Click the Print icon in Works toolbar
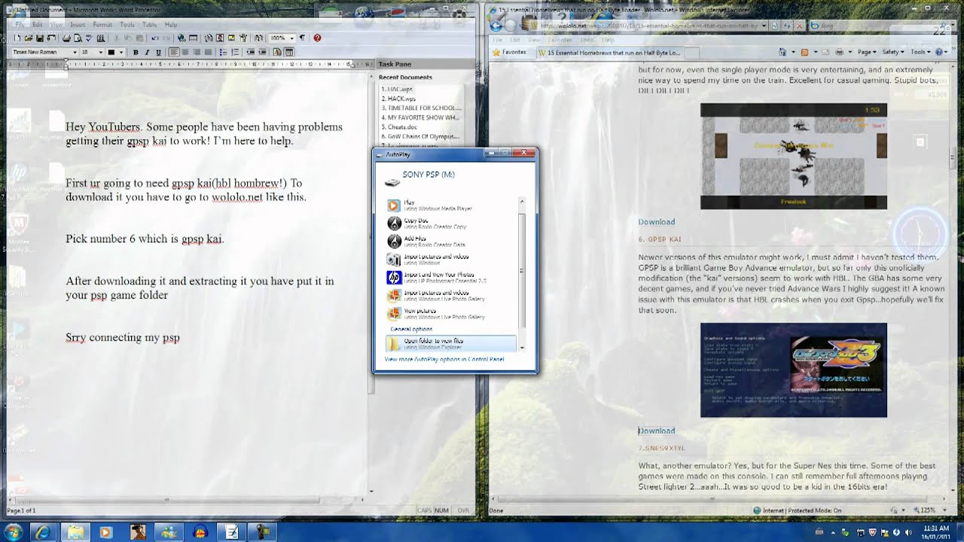 [x=66, y=38]
